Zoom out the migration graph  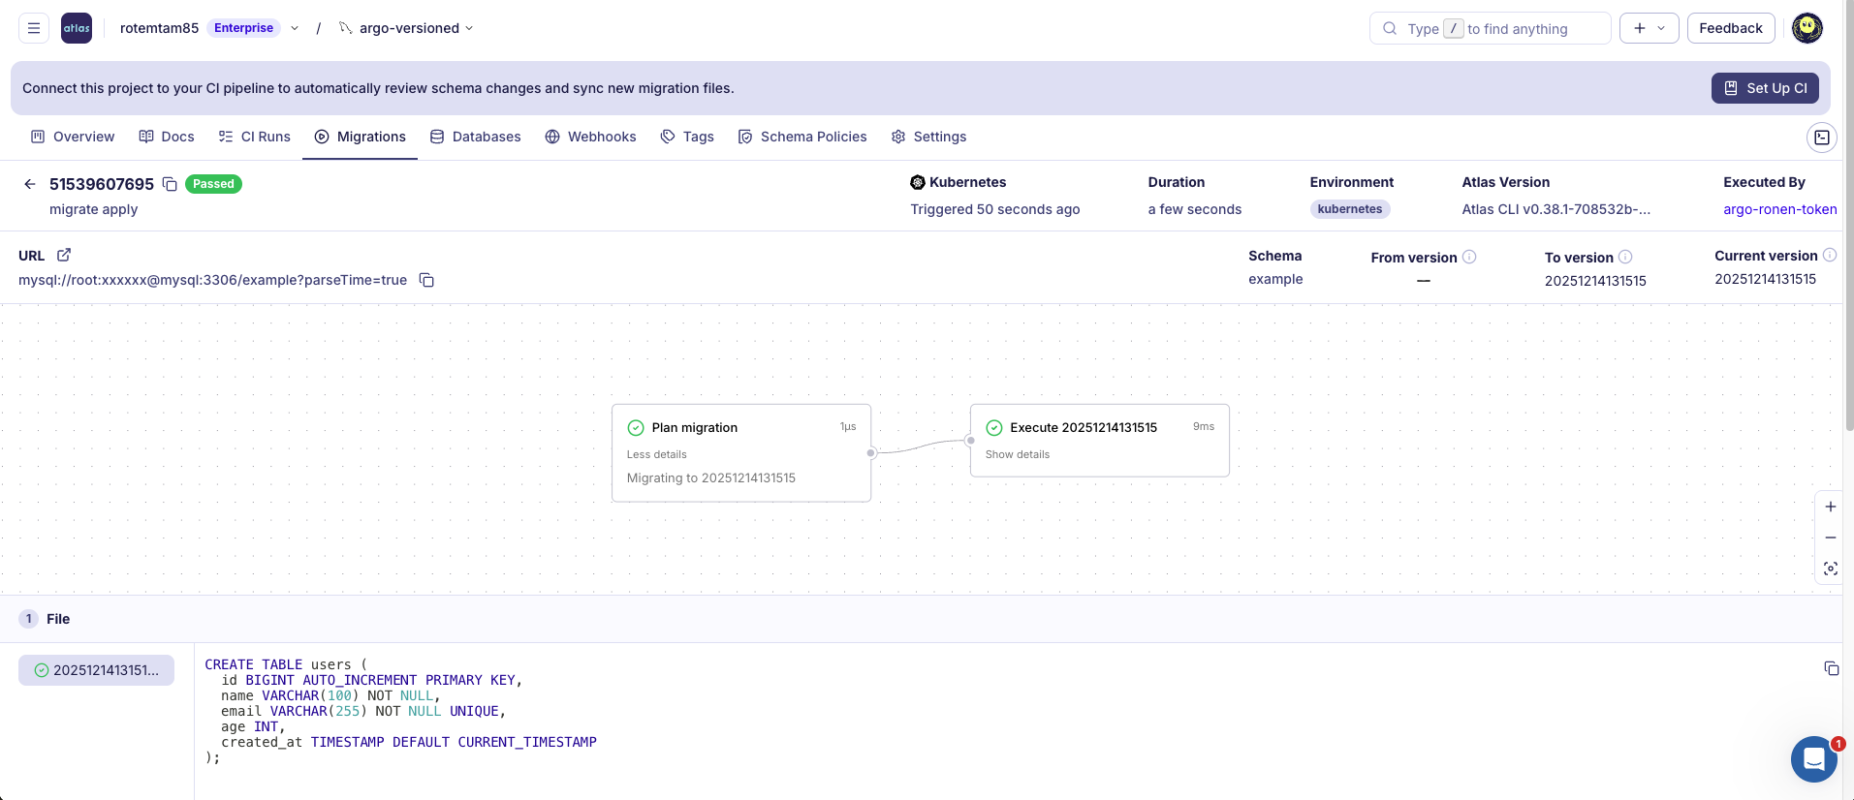point(1830,538)
